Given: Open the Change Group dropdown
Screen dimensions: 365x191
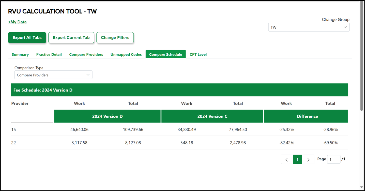Looking at the screenshot, I should [x=309, y=27].
